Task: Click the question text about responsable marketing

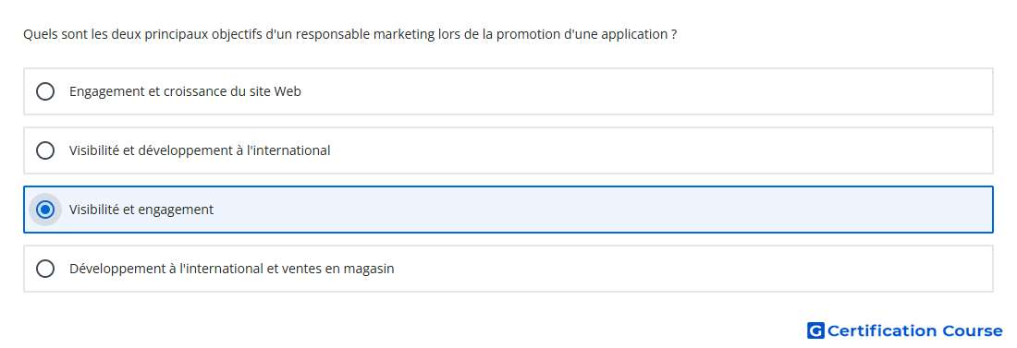Action: click(350, 34)
